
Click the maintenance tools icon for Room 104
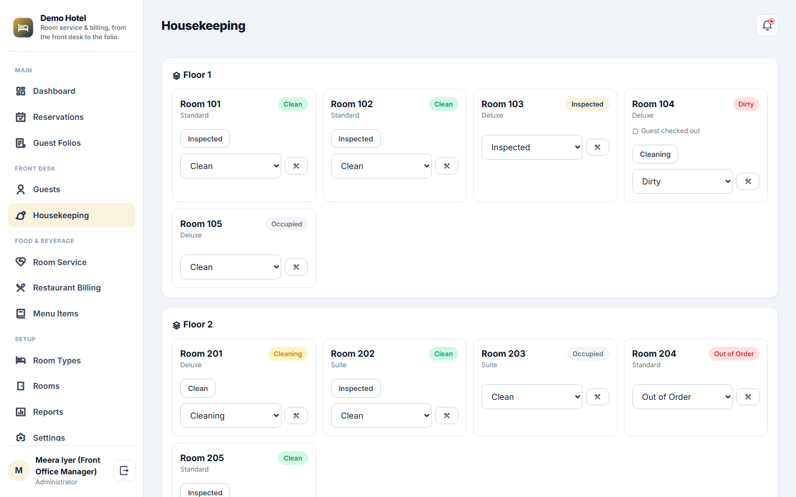(x=748, y=182)
